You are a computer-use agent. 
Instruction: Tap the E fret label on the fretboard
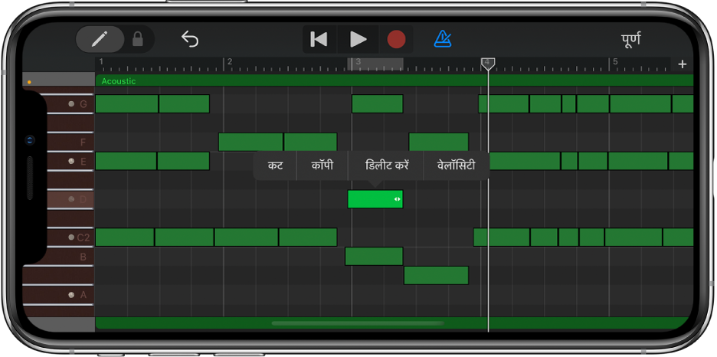(83, 162)
